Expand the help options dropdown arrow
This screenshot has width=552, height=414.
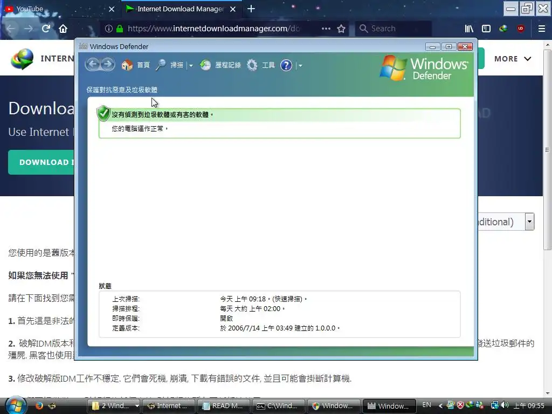[x=300, y=65]
